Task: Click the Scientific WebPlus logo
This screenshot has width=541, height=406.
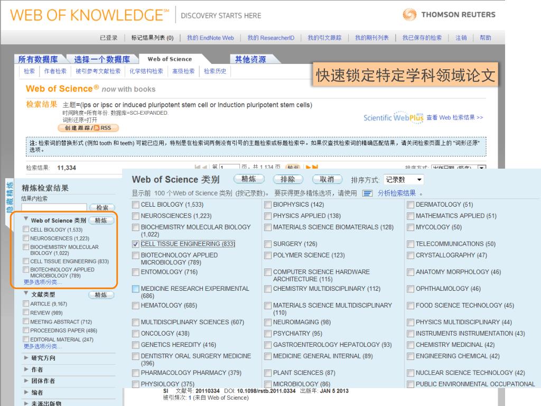Action: [x=393, y=117]
